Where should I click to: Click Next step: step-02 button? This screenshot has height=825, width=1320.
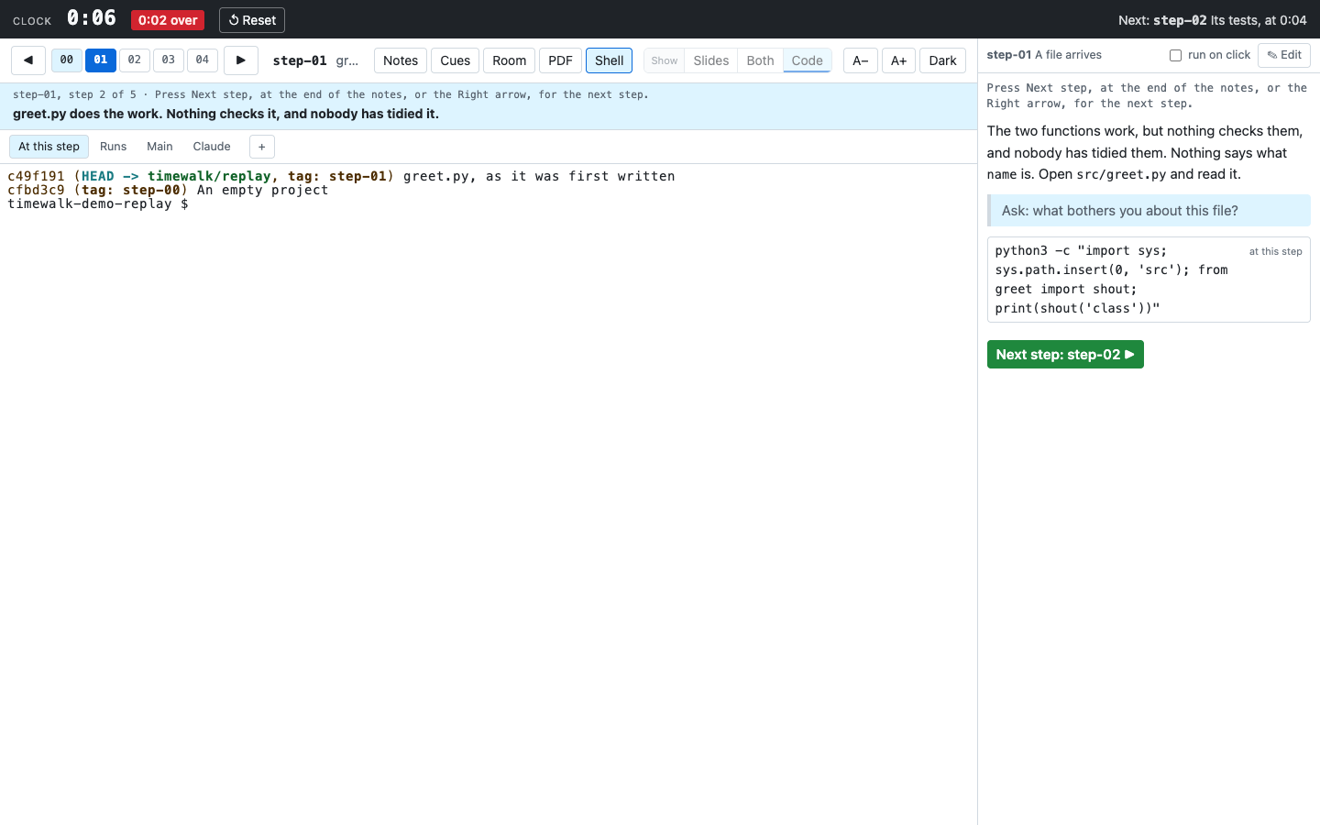click(1065, 355)
